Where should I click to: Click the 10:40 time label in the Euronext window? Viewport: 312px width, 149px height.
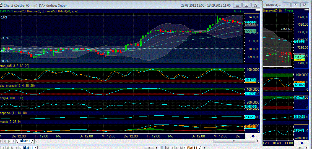click(x=276, y=143)
